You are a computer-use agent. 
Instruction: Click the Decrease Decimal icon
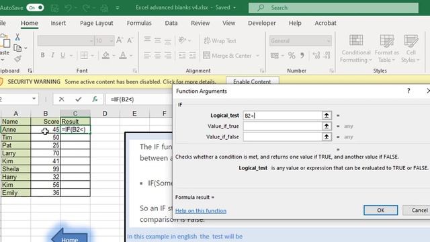[327, 55]
